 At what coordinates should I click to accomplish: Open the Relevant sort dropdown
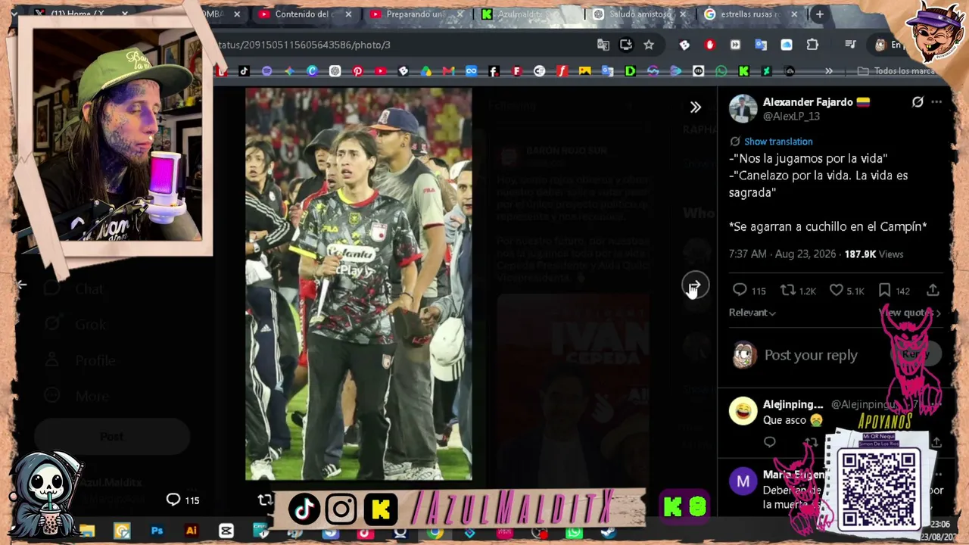(x=752, y=313)
